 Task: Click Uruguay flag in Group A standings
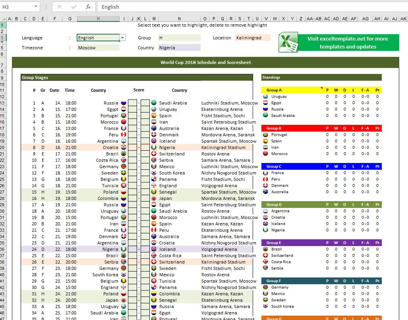[x=265, y=97]
